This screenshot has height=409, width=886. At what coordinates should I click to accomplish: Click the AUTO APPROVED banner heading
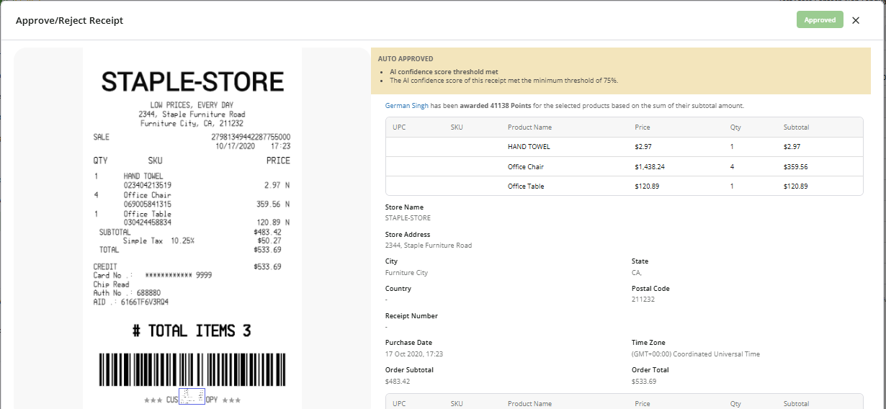pyautogui.click(x=406, y=59)
